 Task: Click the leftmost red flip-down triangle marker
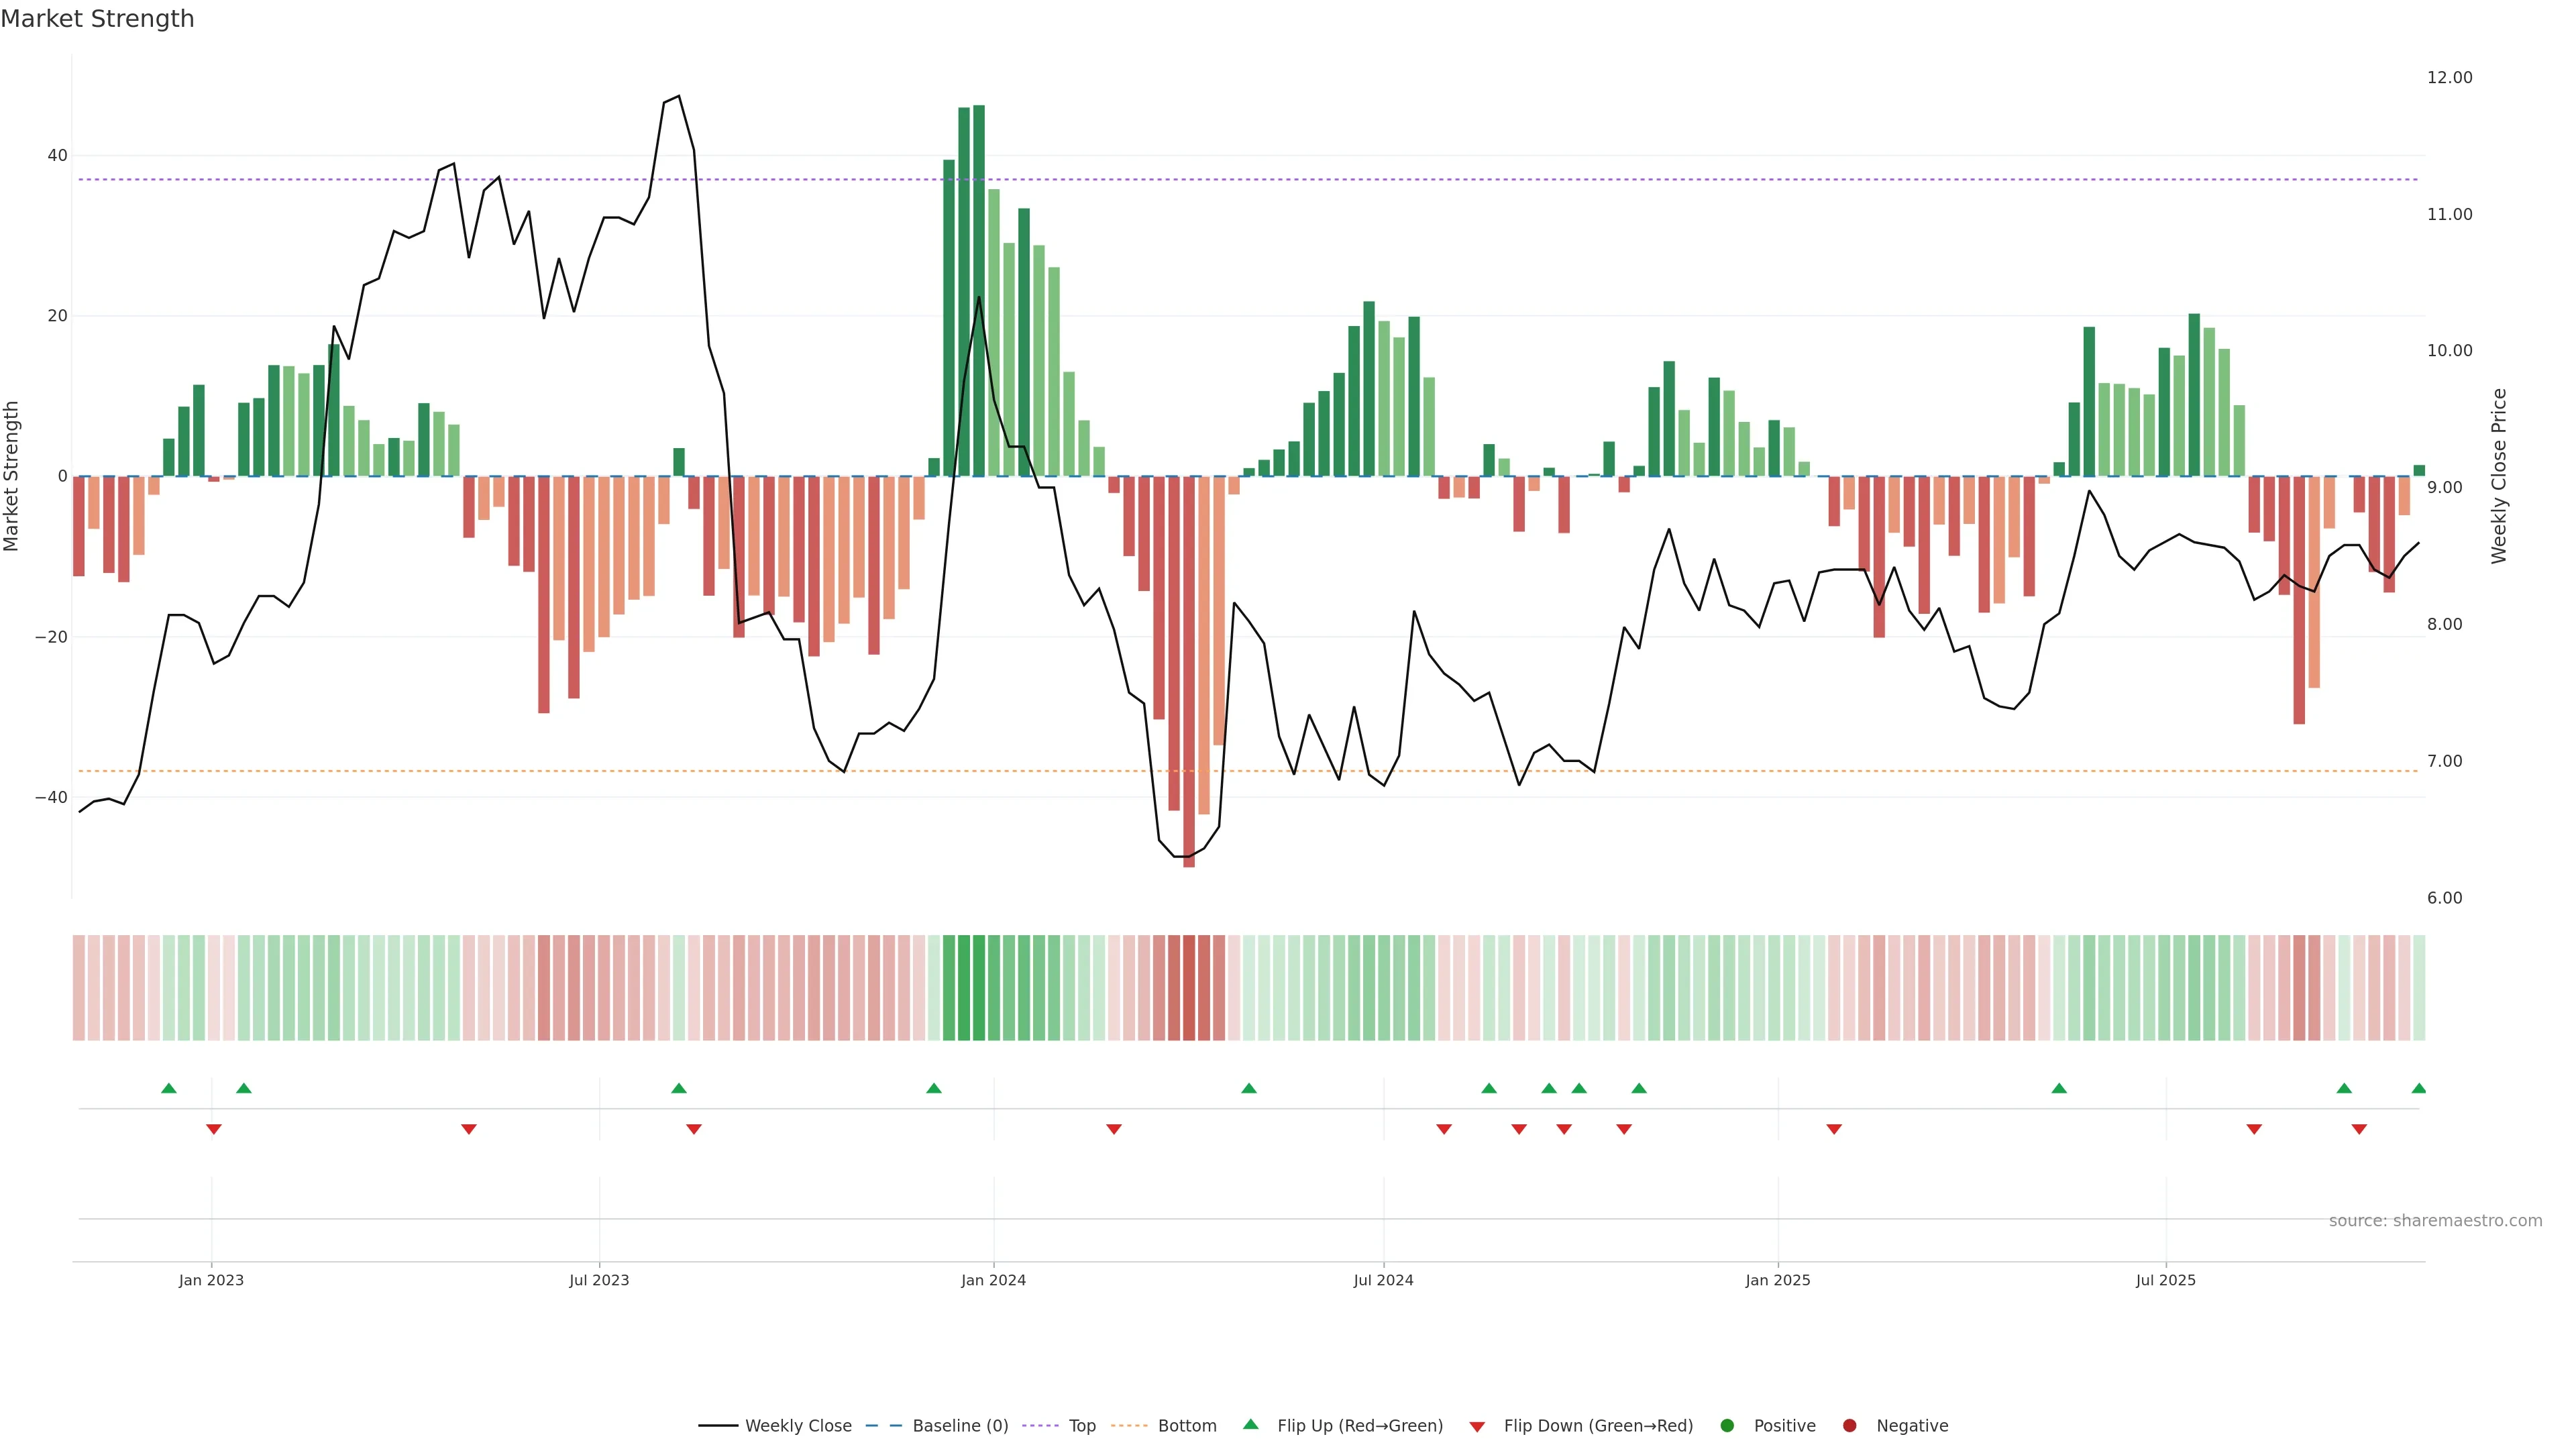(213, 1129)
